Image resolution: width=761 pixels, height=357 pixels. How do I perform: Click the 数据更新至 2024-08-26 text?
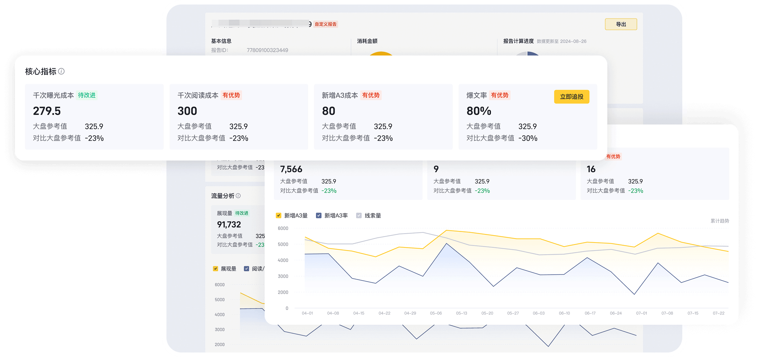562,41
